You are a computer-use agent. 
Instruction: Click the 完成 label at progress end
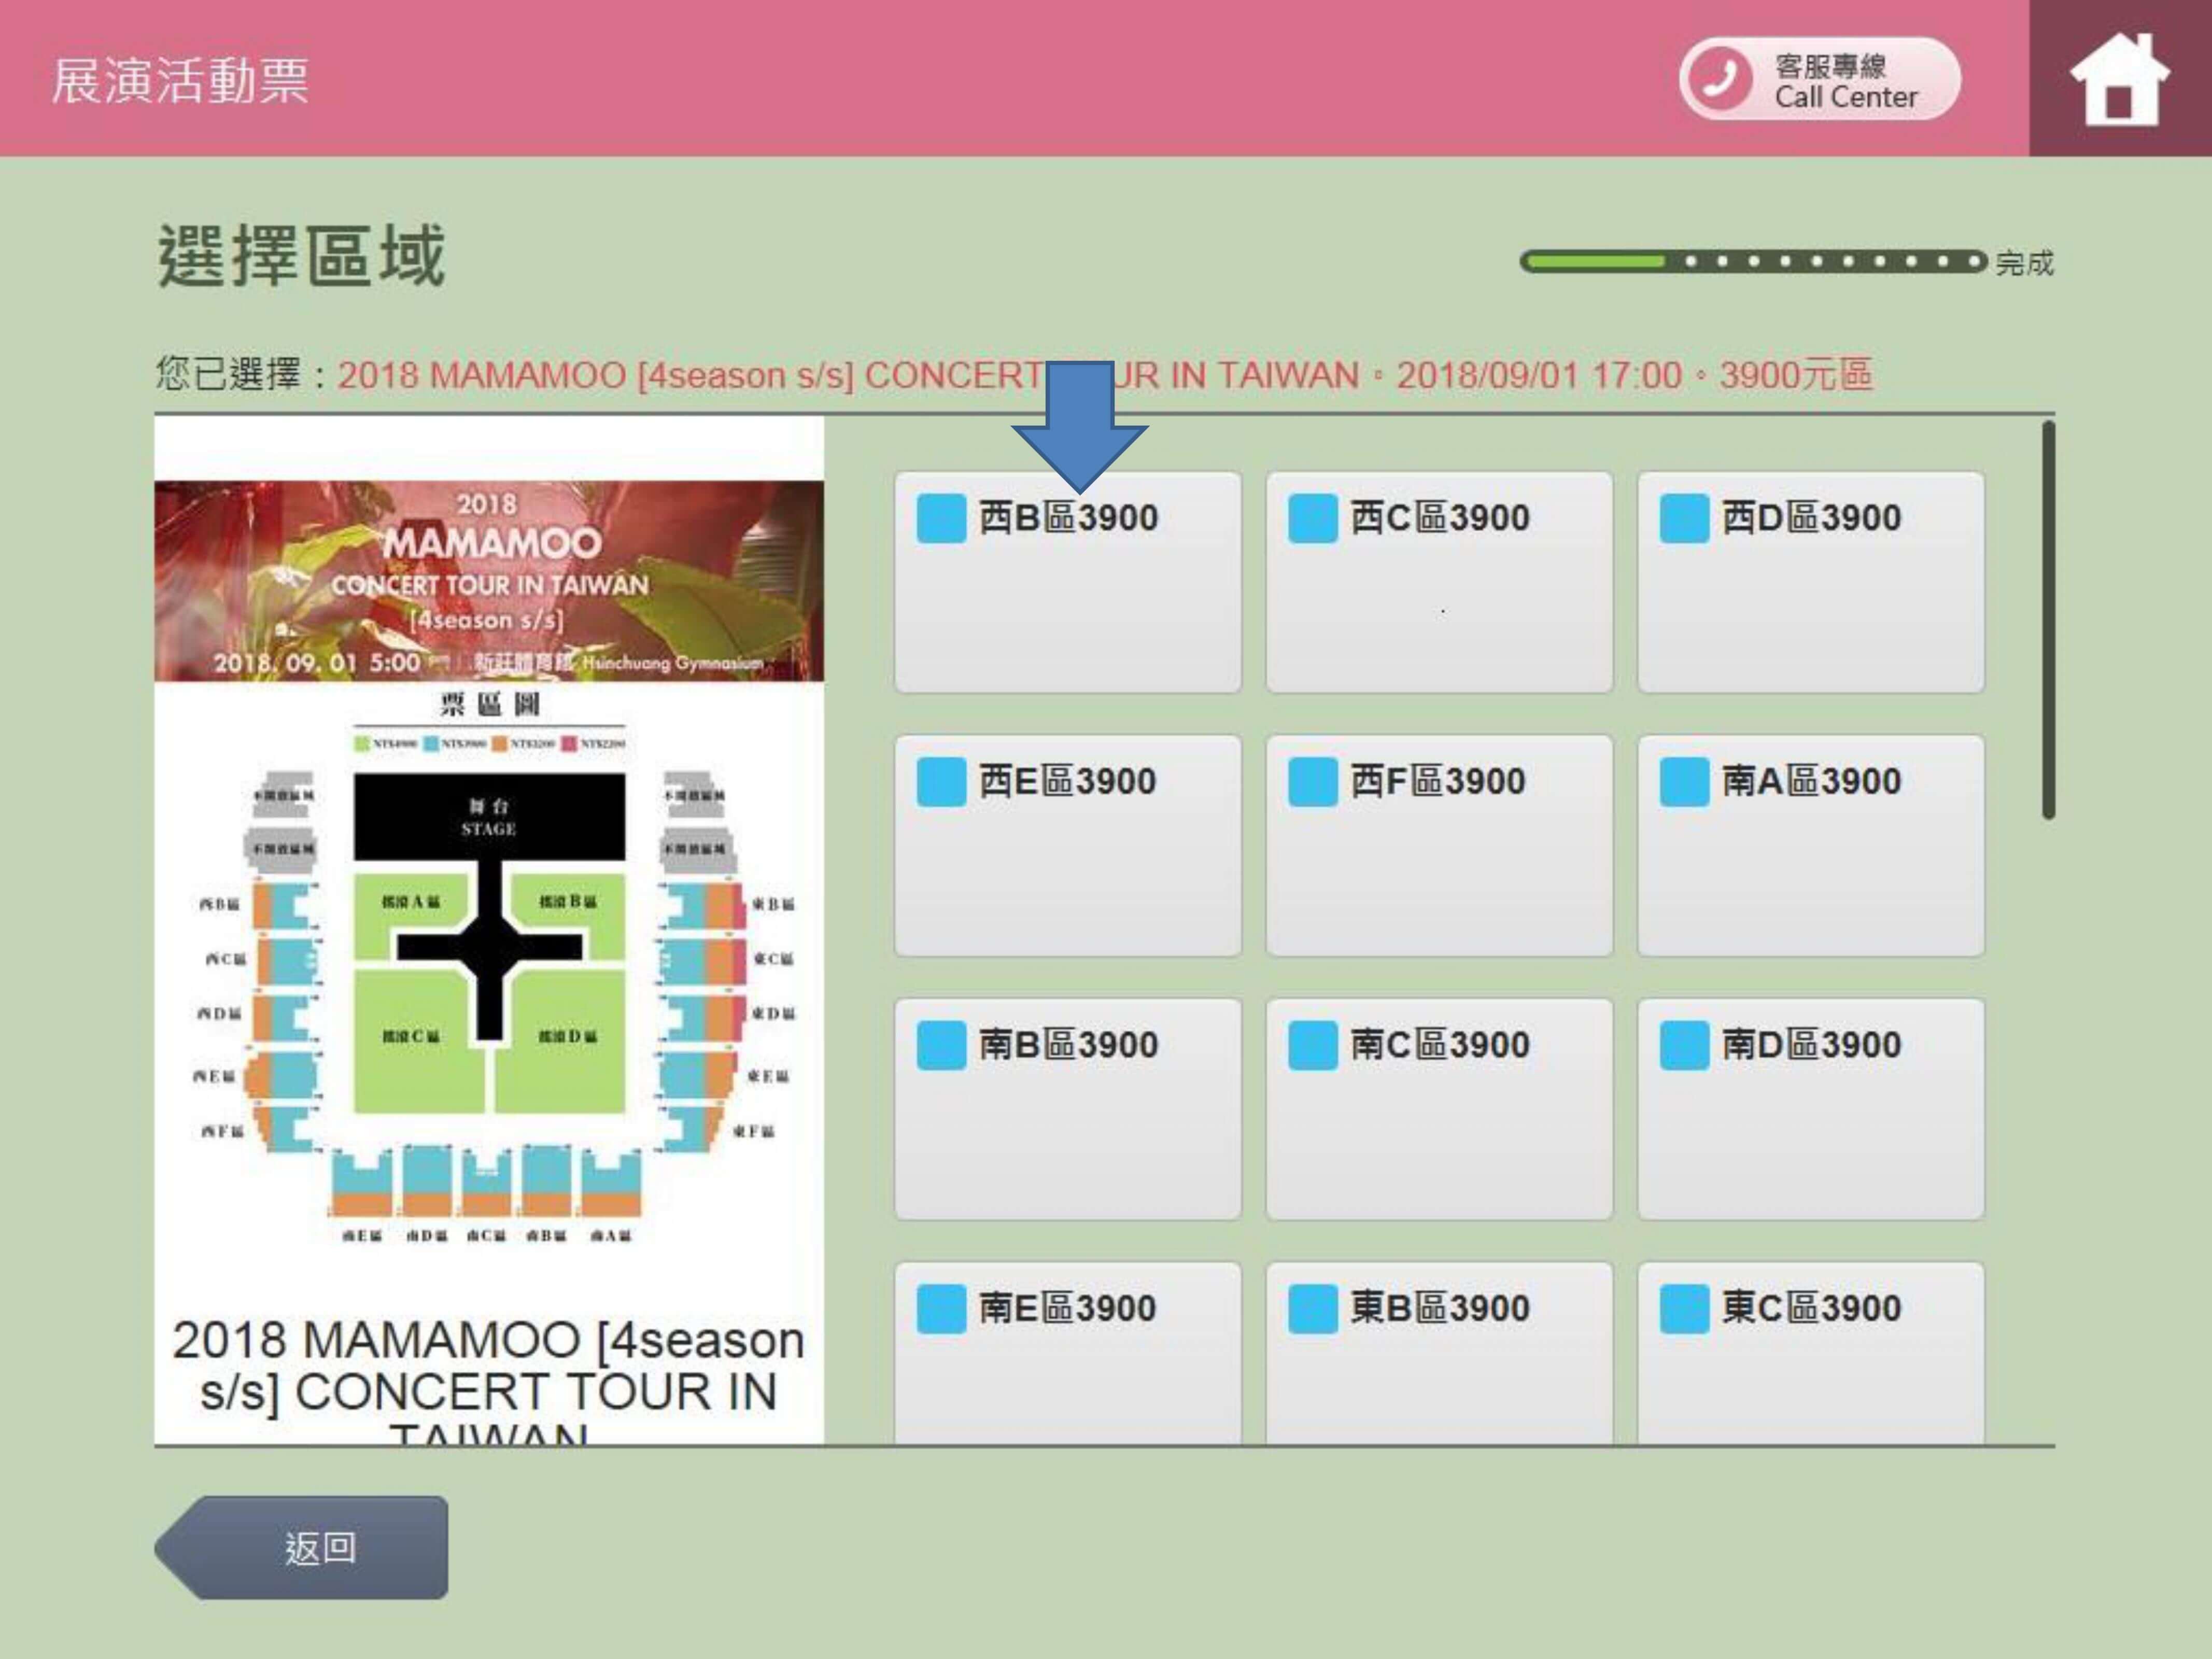pos(2024,263)
